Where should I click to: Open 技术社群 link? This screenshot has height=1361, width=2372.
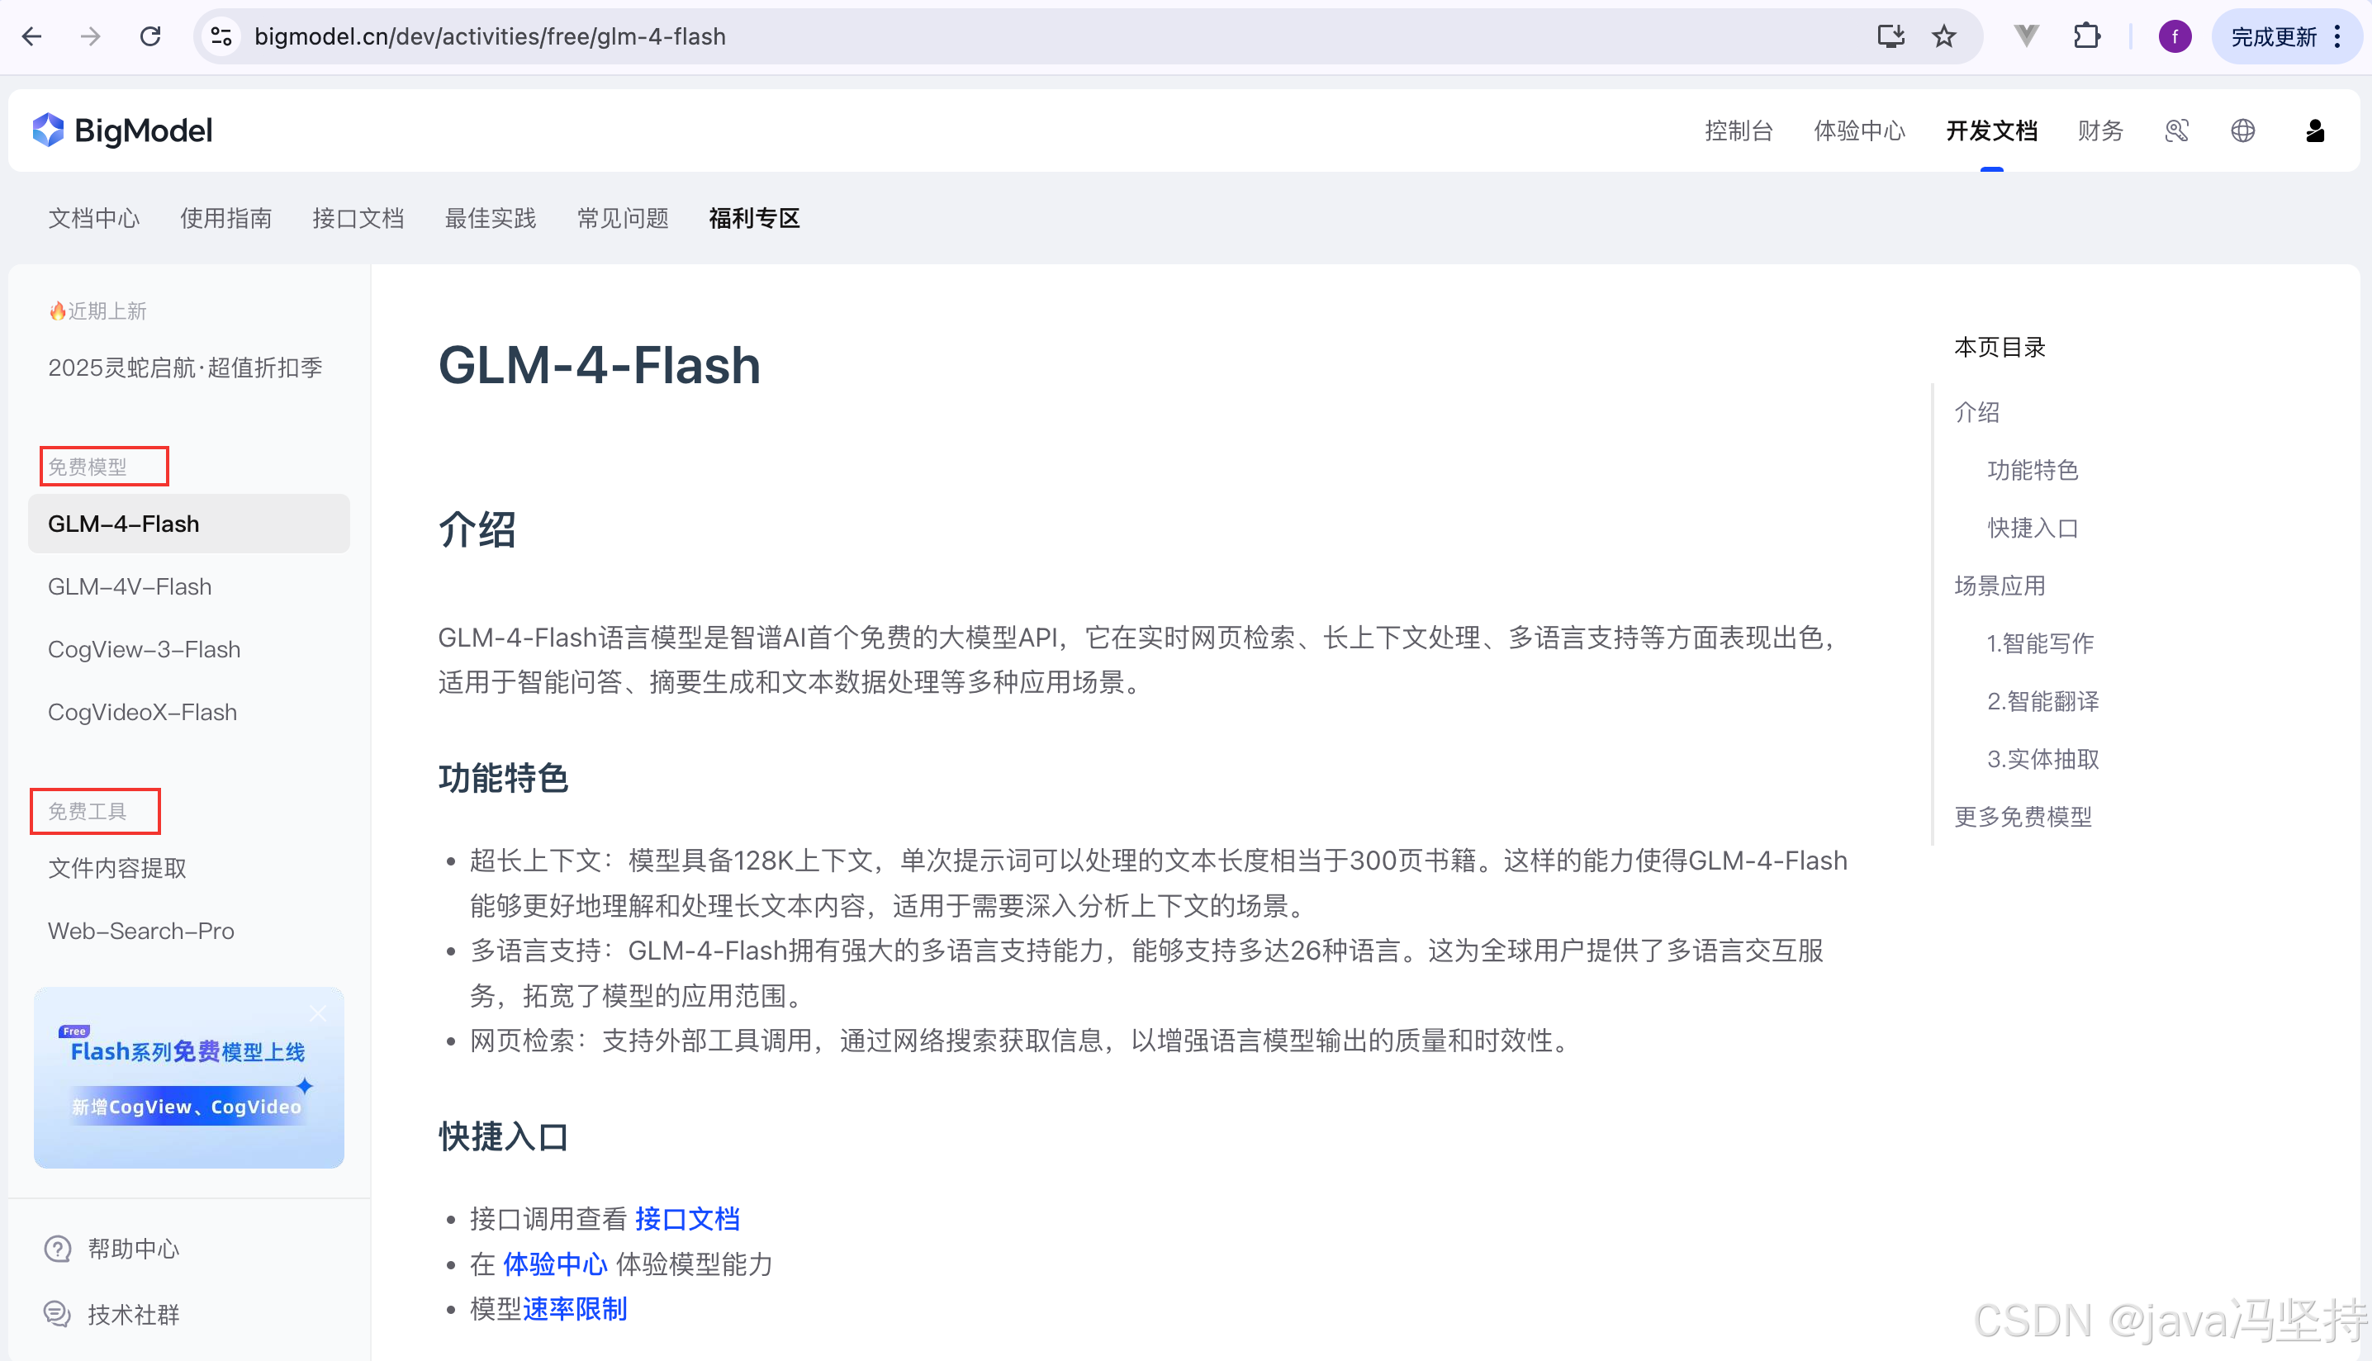point(134,1314)
